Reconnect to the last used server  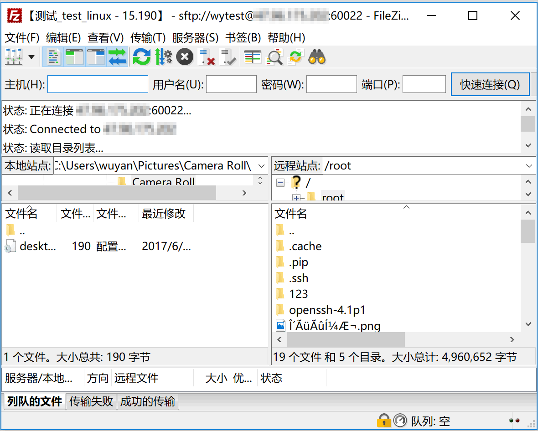click(228, 57)
